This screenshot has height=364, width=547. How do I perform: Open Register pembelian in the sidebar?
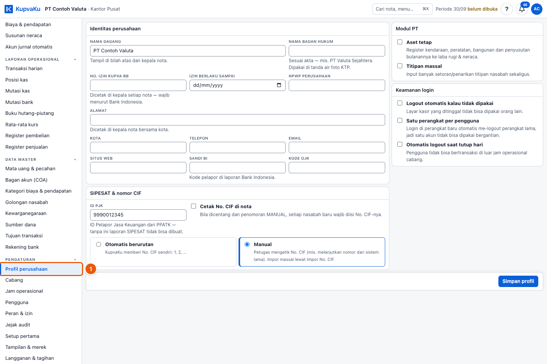click(41, 136)
